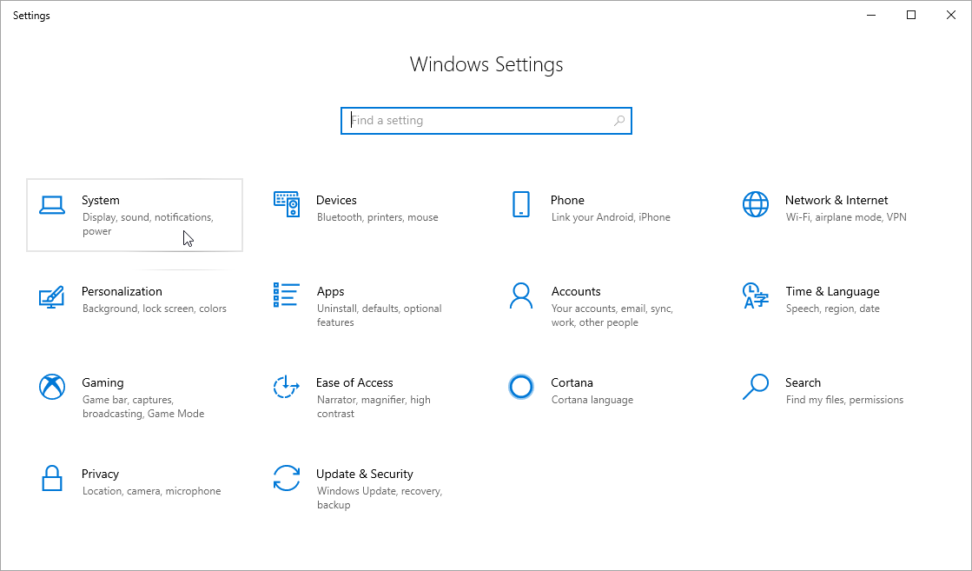972x571 pixels.
Task: Click the Personalization paintbrush icon
Action: (x=52, y=296)
